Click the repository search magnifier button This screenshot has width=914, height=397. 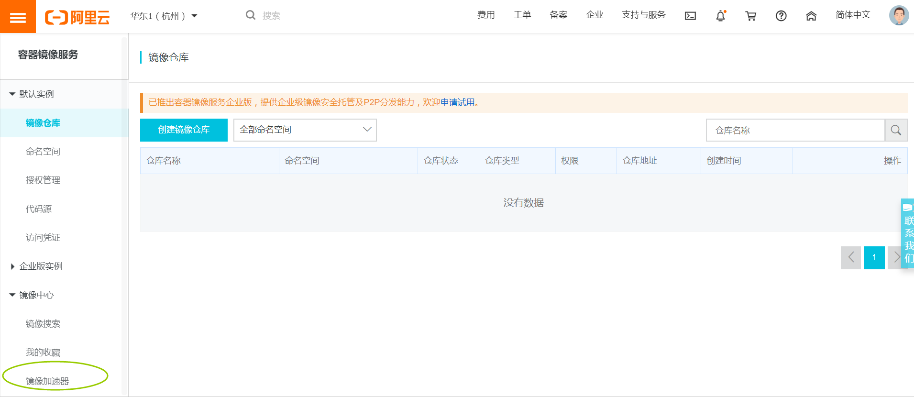(896, 130)
